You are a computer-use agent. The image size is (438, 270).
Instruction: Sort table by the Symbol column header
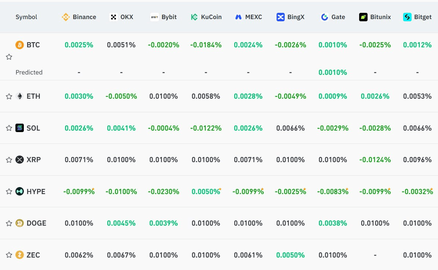(26, 17)
